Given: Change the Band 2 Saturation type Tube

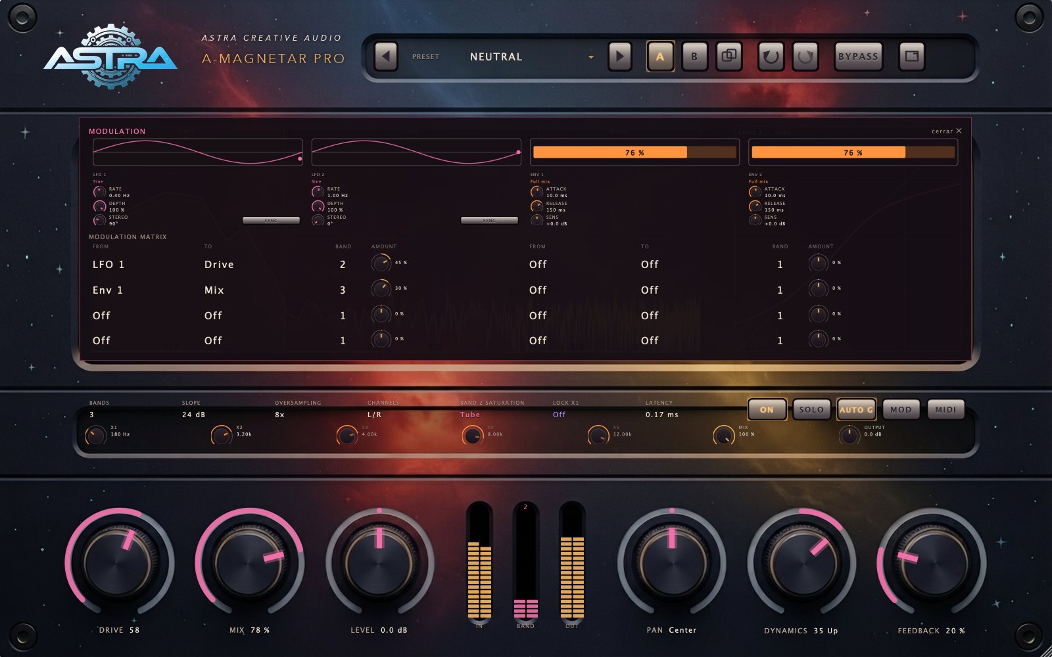Looking at the screenshot, I should [x=470, y=415].
